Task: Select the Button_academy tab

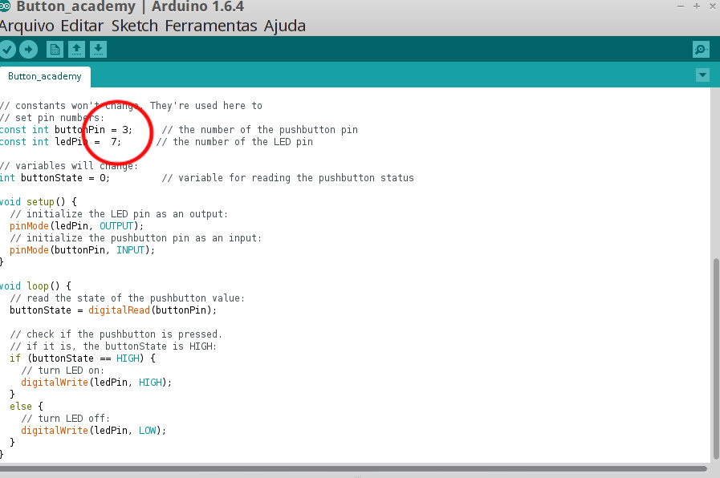Action: (x=45, y=77)
